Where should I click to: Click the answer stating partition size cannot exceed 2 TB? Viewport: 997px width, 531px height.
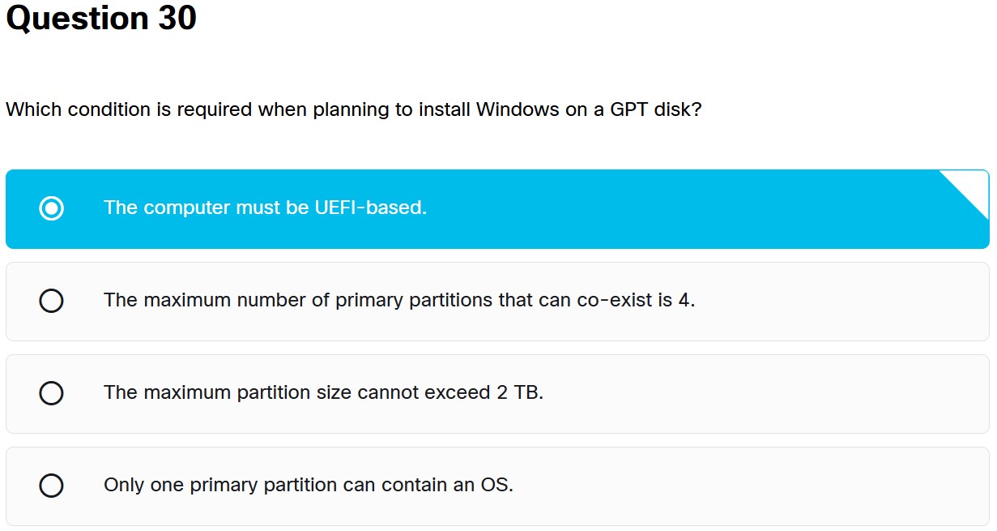tap(486, 393)
